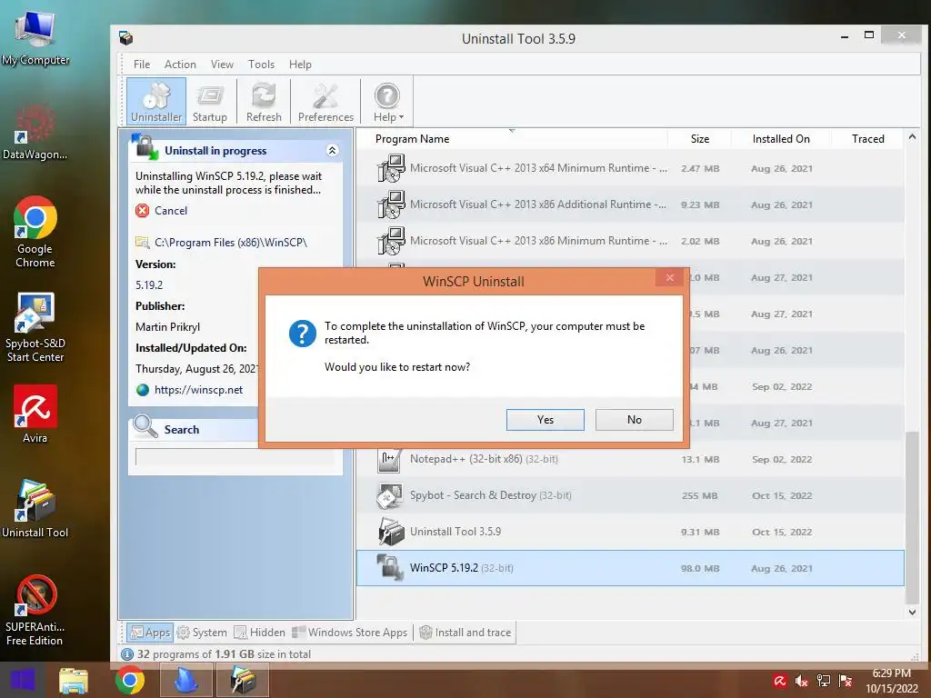
Task: Open Avira desktop shortcut
Action: point(35,414)
